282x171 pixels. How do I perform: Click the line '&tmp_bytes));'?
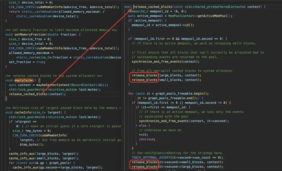pyautogui.click(x=32, y=144)
